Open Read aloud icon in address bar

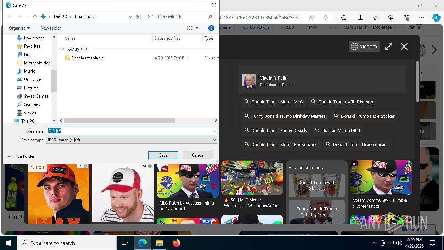311,18
